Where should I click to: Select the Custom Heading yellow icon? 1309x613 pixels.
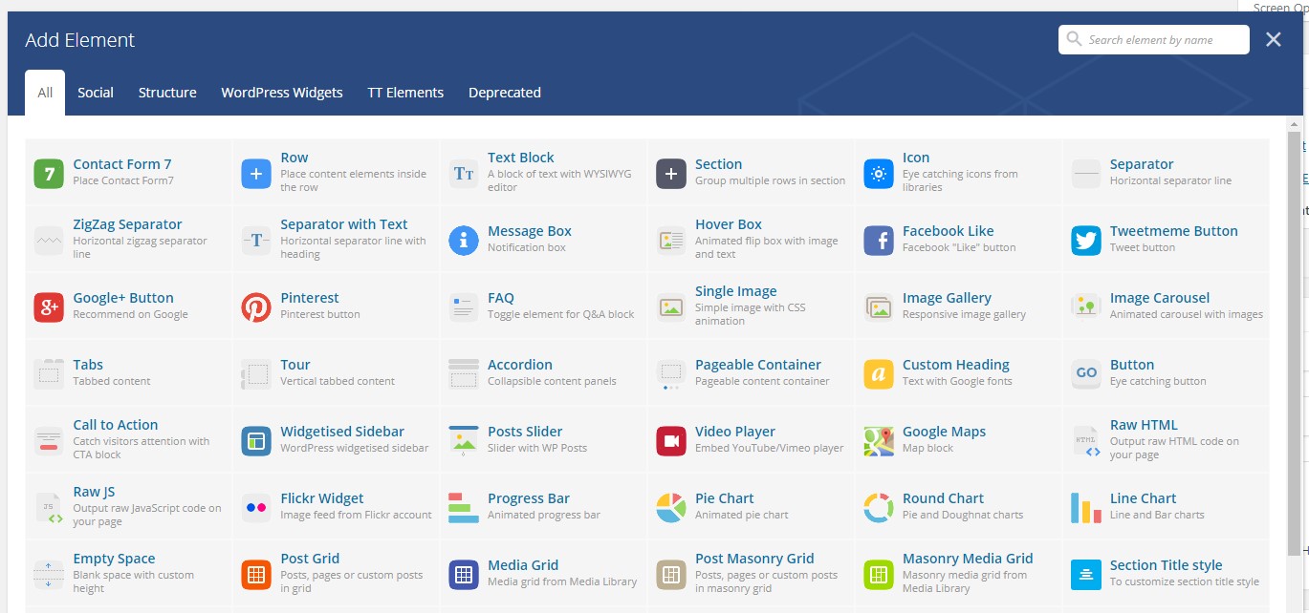pos(879,374)
